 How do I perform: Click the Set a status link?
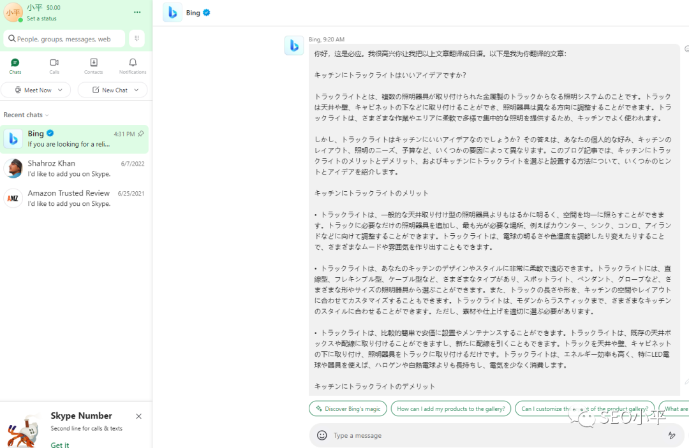coord(41,18)
